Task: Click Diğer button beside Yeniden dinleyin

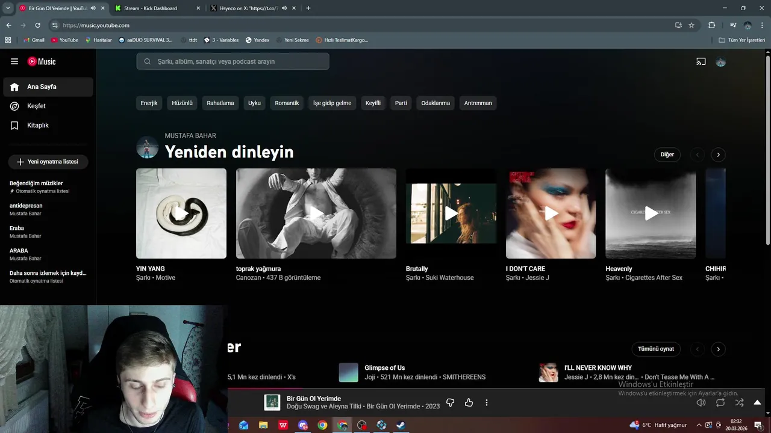Action: tap(667, 155)
